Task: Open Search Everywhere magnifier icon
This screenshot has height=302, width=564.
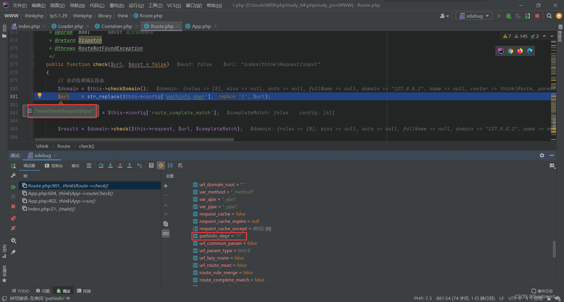Action: click(x=549, y=16)
